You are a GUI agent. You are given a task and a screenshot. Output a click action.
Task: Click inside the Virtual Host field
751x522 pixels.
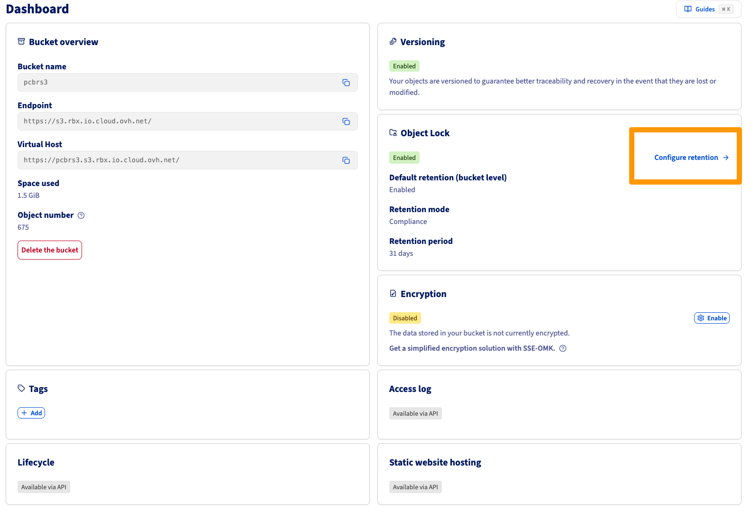click(x=175, y=160)
